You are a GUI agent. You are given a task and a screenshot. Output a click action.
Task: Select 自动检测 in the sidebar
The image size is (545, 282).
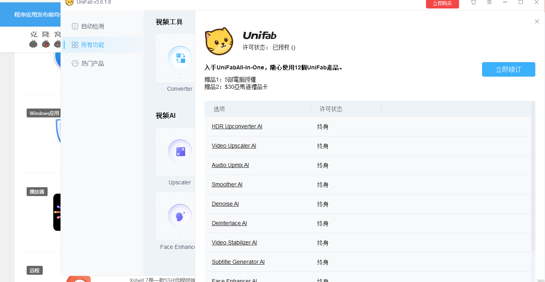pyautogui.click(x=92, y=26)
